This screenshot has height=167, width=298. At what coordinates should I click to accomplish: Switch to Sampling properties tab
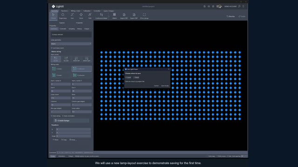point(72,29)
